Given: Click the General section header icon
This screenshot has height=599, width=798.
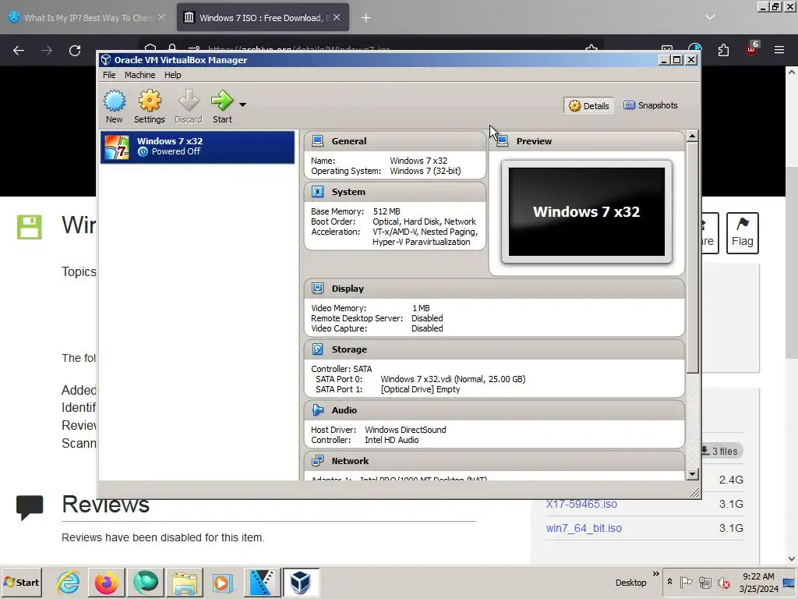Looking at the screenshot, I should point(318,140).
